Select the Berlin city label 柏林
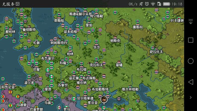The image size is (197, 111). tap(70, 54)
